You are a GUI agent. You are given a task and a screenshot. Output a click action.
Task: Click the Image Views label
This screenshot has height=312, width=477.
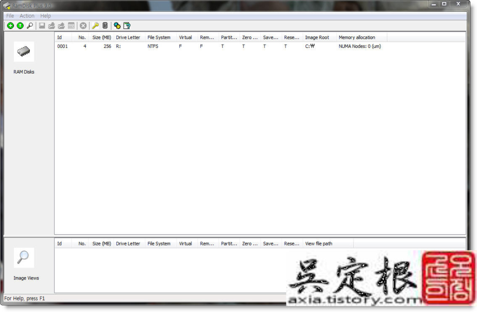click(x=26, y=278)
